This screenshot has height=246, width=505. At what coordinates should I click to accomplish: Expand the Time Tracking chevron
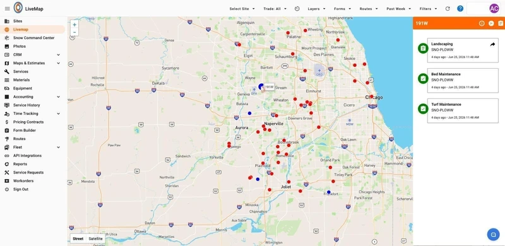58,114
